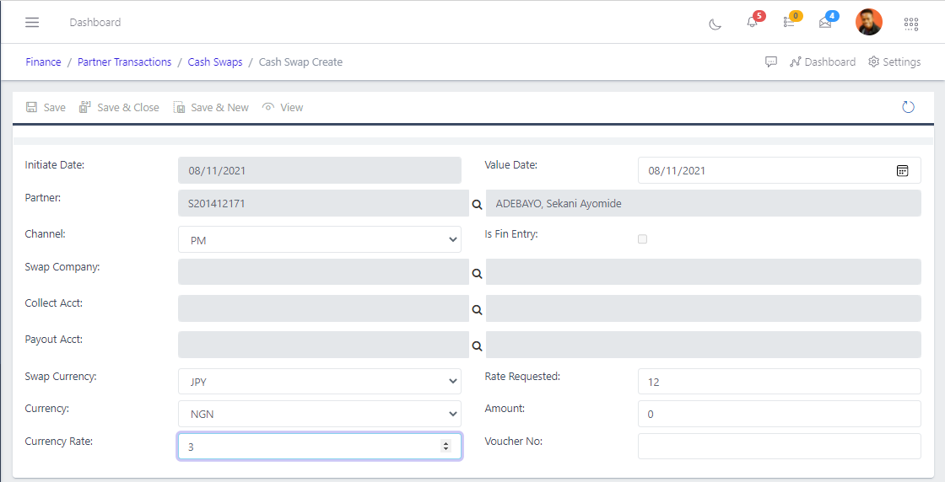The width and height of the screenshot is (945, 482).
Task: Open the hamburger navigation menu
Action: click(x=32, y=22)
